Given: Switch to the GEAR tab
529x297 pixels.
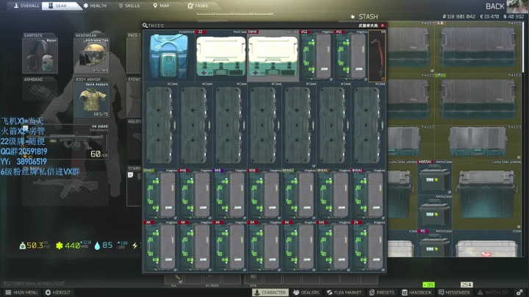Looking at the screenshot, I should click(58, 6).
